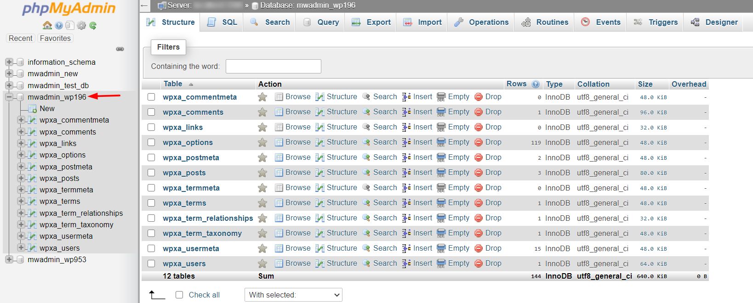
Task: Click Empty icon for wpxa_postmeta row
Action: click(x=441, y=157)
